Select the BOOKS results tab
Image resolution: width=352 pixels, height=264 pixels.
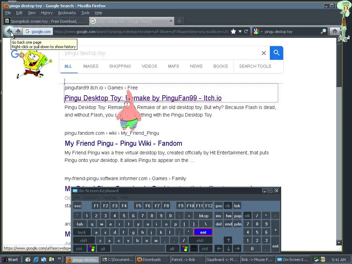220,66
